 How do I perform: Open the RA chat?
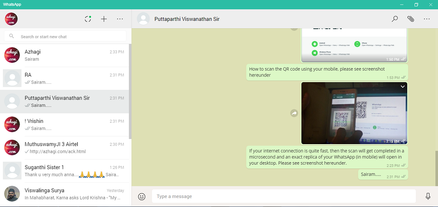(x=65, y=79)
